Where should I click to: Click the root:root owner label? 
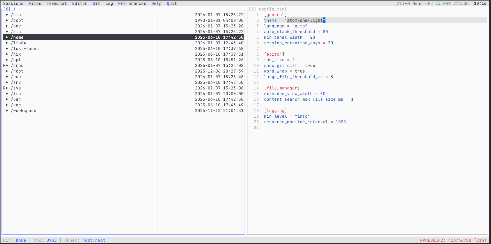94,240
